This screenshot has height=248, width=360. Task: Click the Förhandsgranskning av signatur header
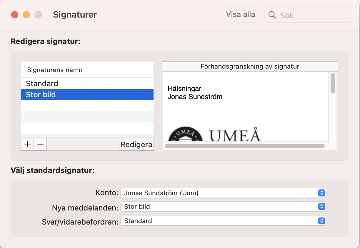250,66
